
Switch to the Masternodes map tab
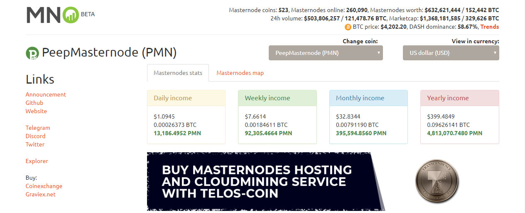click(240, 73)
